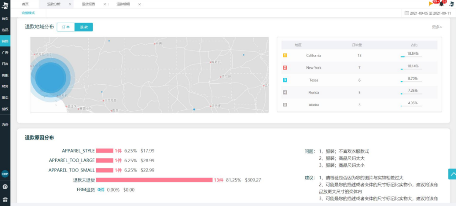Close the 退款分析 tab
The image size is (456, 206).
[x=70, y=4]
